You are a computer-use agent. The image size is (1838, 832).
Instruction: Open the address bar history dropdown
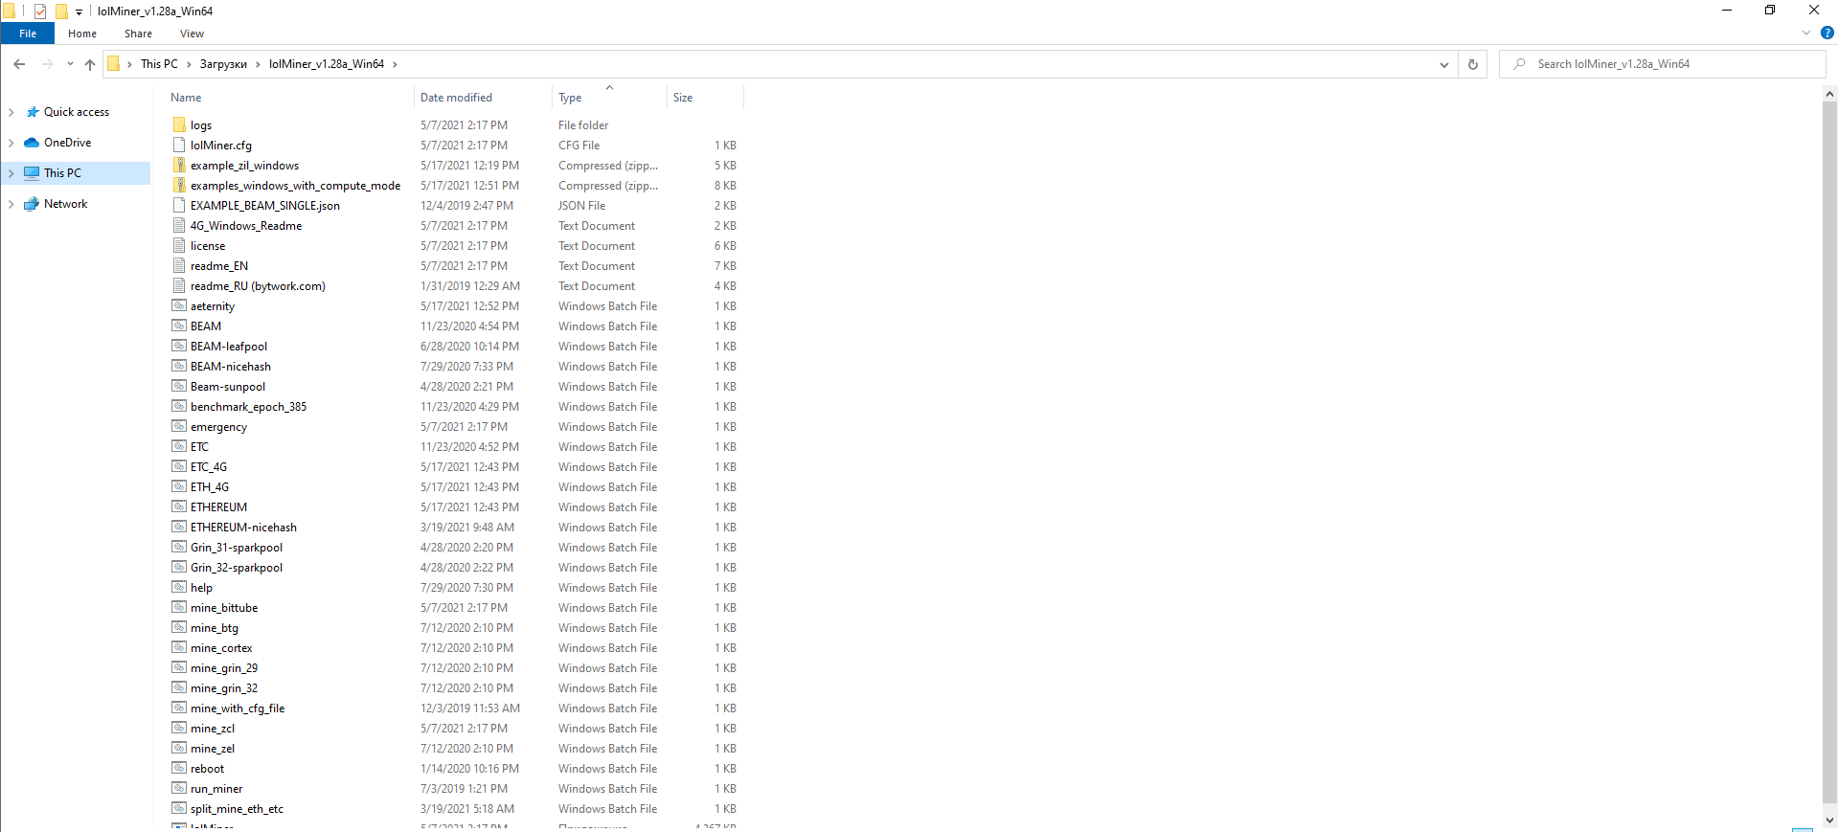pos(1443,64)
